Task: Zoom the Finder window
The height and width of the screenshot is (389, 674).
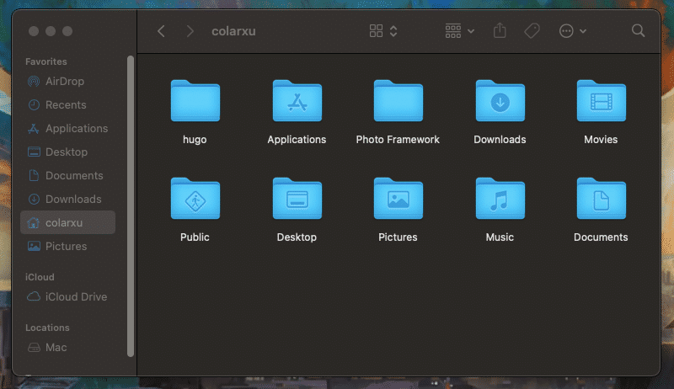Action: 67,31
